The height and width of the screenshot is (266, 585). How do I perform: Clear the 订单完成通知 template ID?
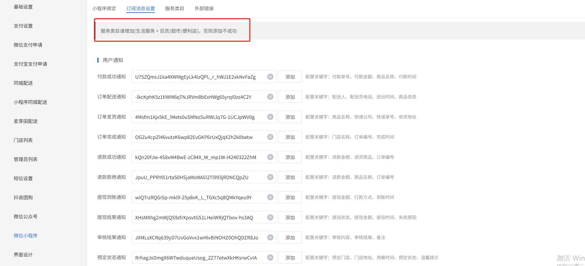click(270, 137)
